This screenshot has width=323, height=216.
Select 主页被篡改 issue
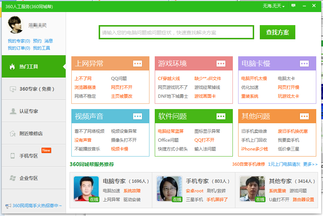point(122,96)
